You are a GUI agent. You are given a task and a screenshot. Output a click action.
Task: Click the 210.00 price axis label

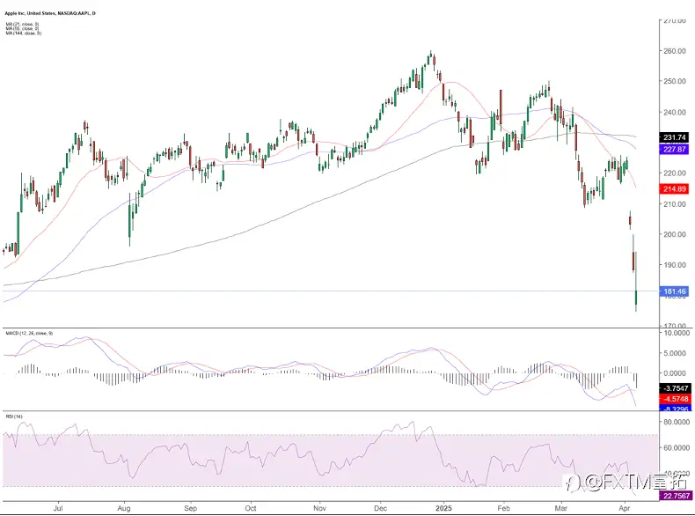[x=675, y=204]
